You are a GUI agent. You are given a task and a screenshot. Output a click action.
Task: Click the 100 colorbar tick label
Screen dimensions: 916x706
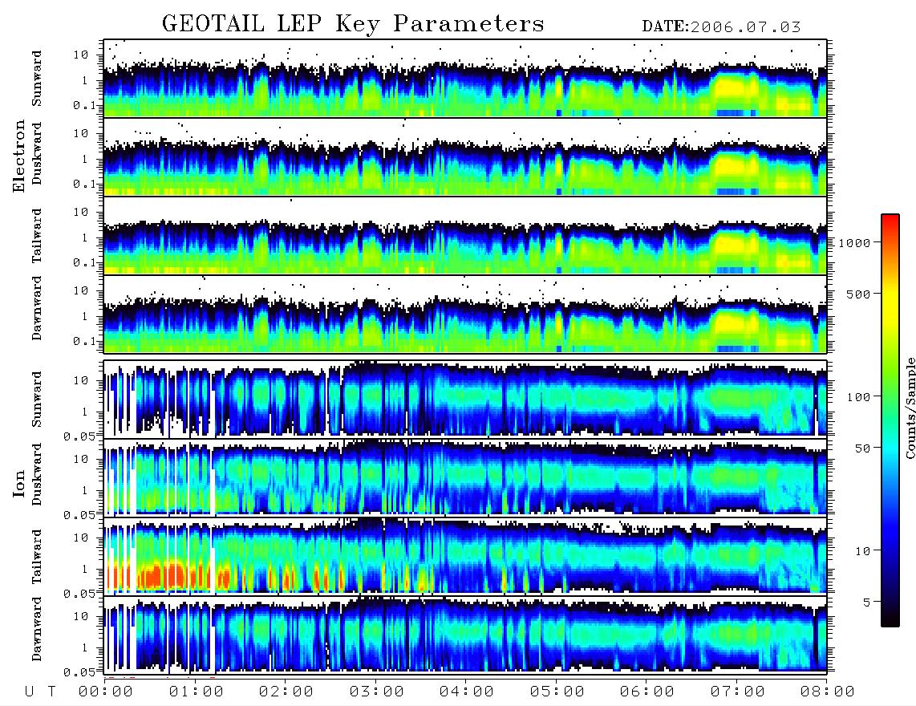tap(859, 397)
